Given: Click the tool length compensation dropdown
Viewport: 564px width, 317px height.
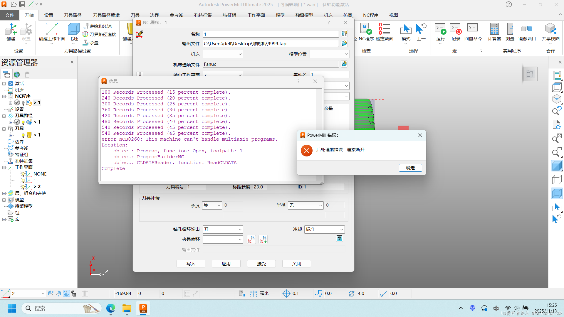Looking at the screenshot, I should tap(212, 205).
